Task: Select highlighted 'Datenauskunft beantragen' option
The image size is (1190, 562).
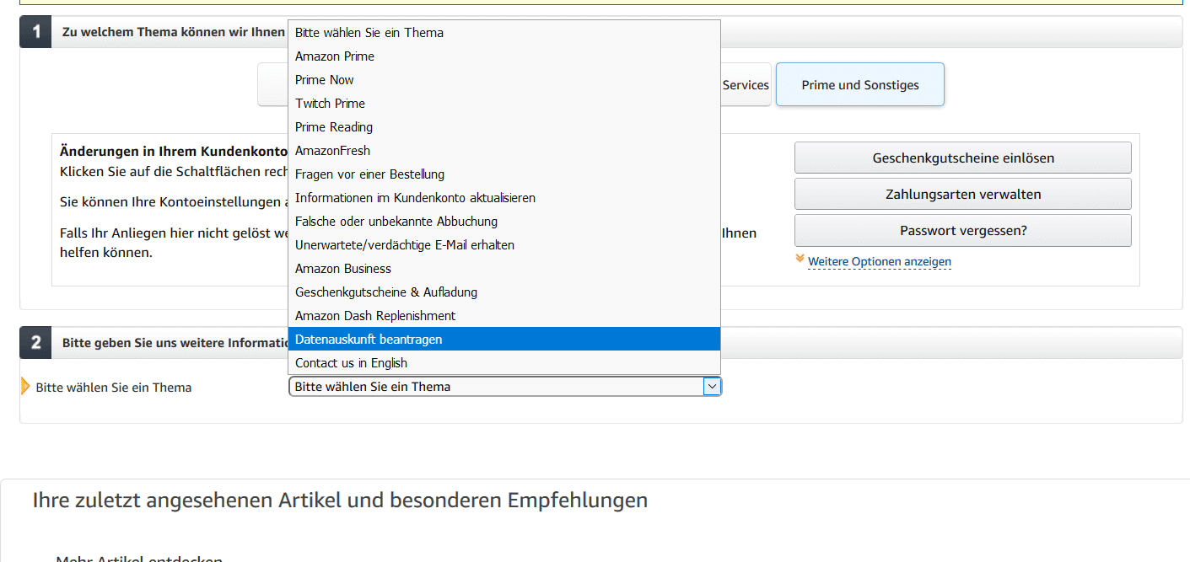Action: [369, 340]
